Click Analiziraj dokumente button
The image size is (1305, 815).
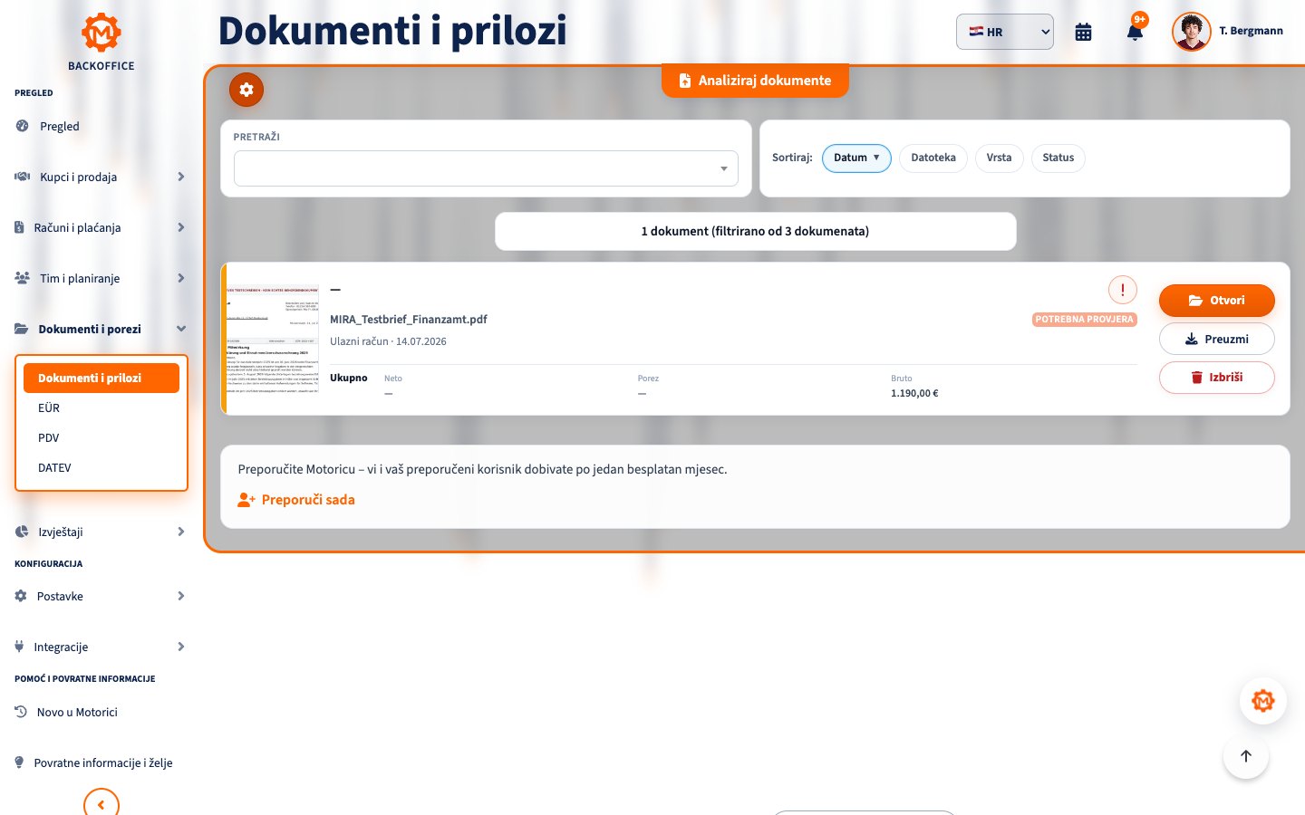pos(755,81)
